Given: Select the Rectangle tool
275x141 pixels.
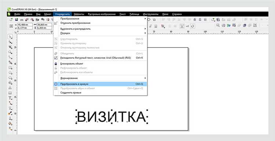Looking at the screenshot, I should click(x=10, y=68).
